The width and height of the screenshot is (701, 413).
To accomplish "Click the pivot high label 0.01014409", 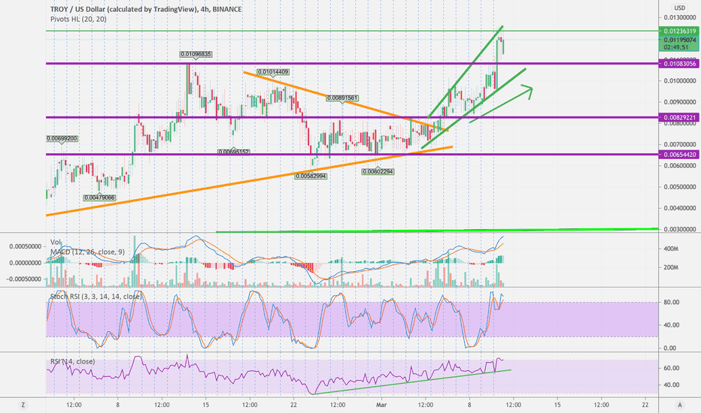I will pyautogui.click(x=273, y=72).
